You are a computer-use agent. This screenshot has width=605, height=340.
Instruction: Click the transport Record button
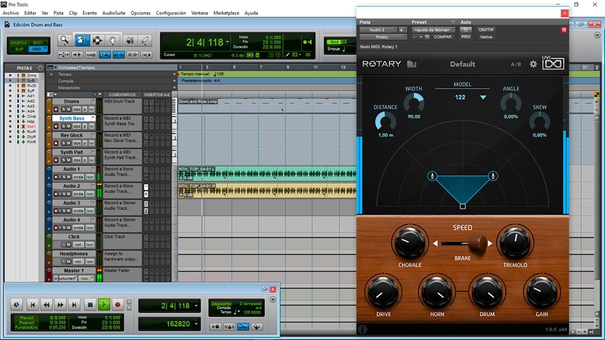[x=118, y=304]
